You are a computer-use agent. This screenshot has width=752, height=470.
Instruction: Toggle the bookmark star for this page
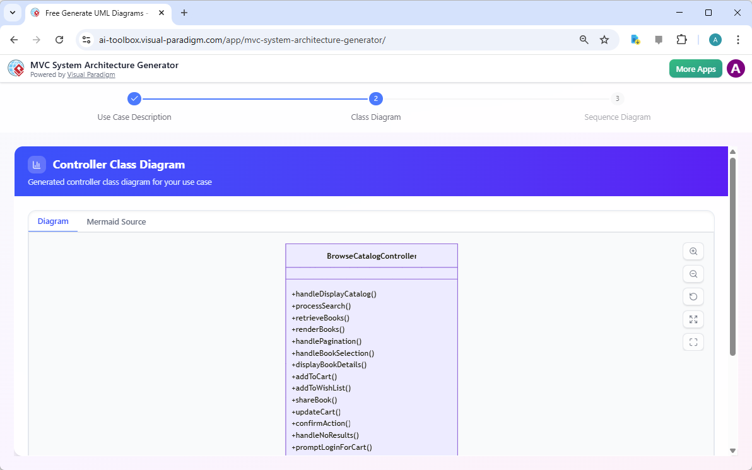coord(604,39)
